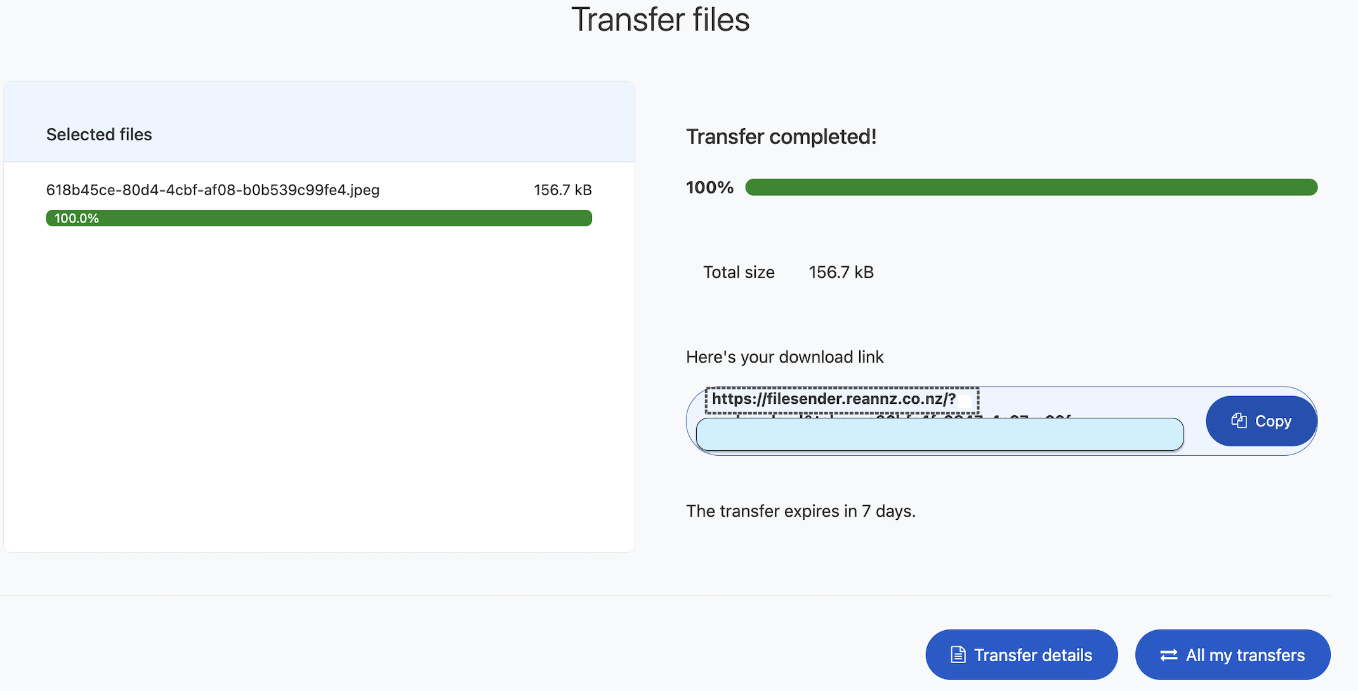The image size is (1358, 691).
Task: Click the Total size label
Action: tap(739, 273)
